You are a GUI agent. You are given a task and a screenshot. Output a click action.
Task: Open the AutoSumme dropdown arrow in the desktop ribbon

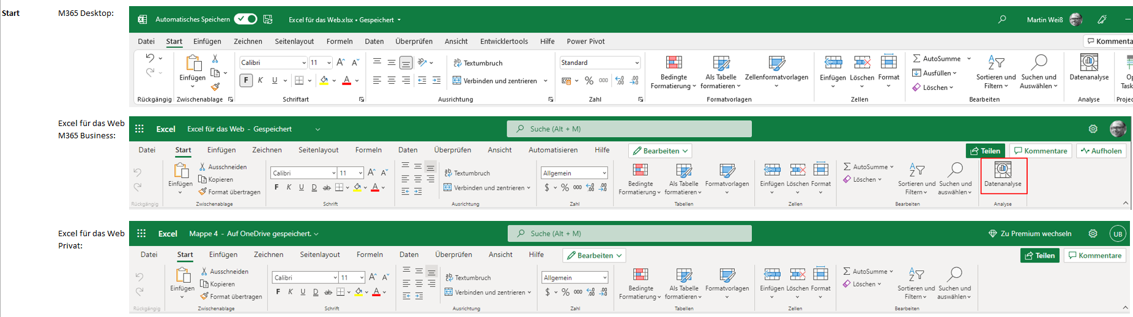coord(969,59)
